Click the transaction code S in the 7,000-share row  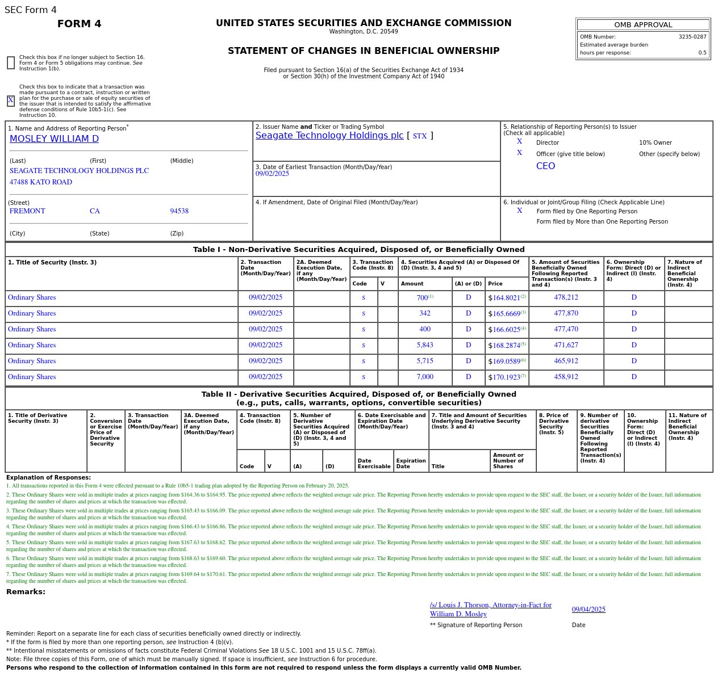[x=364, y=377]
